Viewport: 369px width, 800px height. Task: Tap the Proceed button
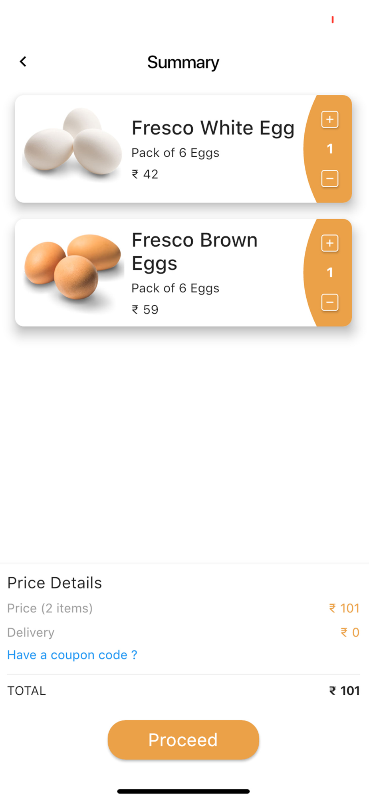[x=183, y=740]
